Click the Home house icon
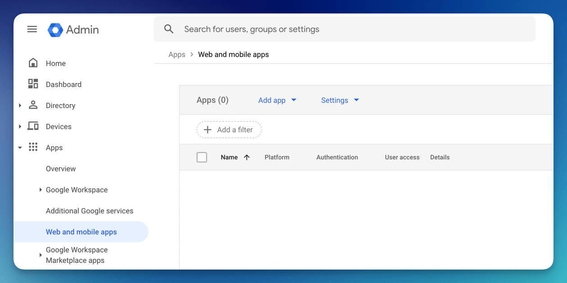567x283 pixels. coord(33,63)
